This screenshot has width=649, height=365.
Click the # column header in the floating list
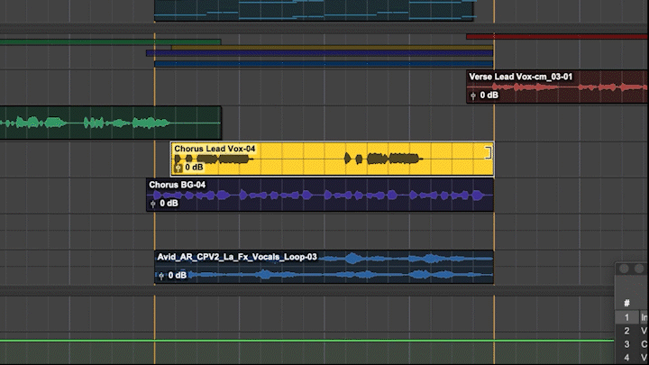626,303
